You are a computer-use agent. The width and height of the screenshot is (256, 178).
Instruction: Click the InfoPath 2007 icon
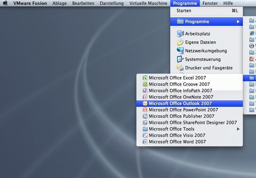click(145, 91)
